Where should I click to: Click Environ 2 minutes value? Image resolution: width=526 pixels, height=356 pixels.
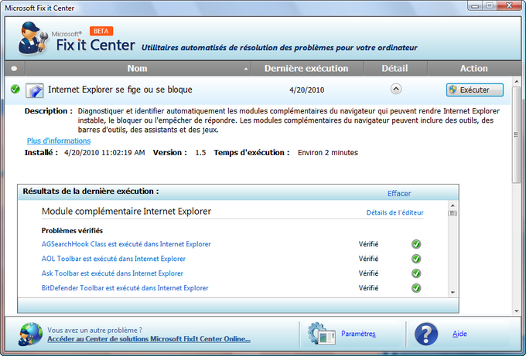click(x=328, y=153)
